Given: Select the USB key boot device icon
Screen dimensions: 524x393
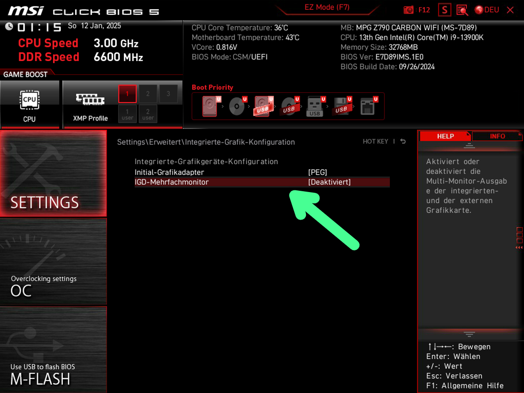Looking at the screenshot, I should tap(315, 106).
